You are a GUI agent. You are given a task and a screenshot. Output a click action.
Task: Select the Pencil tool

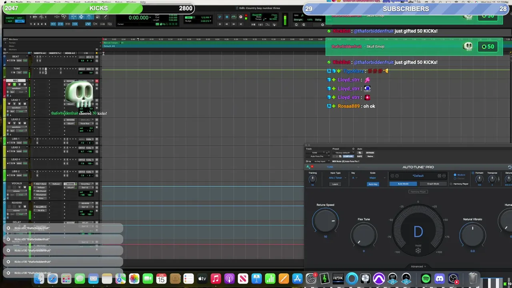click(x=105, y=17)
